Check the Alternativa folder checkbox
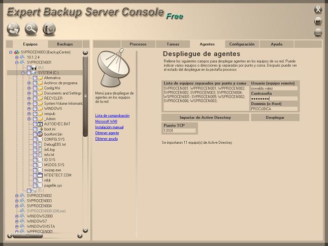 click(35, 78)
